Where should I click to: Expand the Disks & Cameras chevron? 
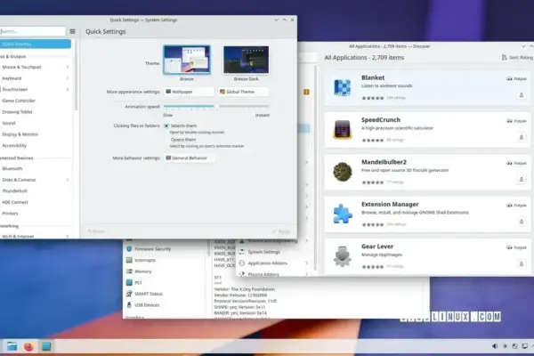[x=67, y=180]
